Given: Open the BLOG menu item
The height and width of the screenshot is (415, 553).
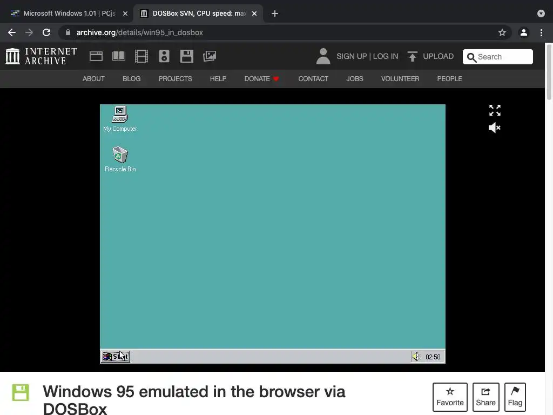Looking at the screenshot, I should point(132,79).
